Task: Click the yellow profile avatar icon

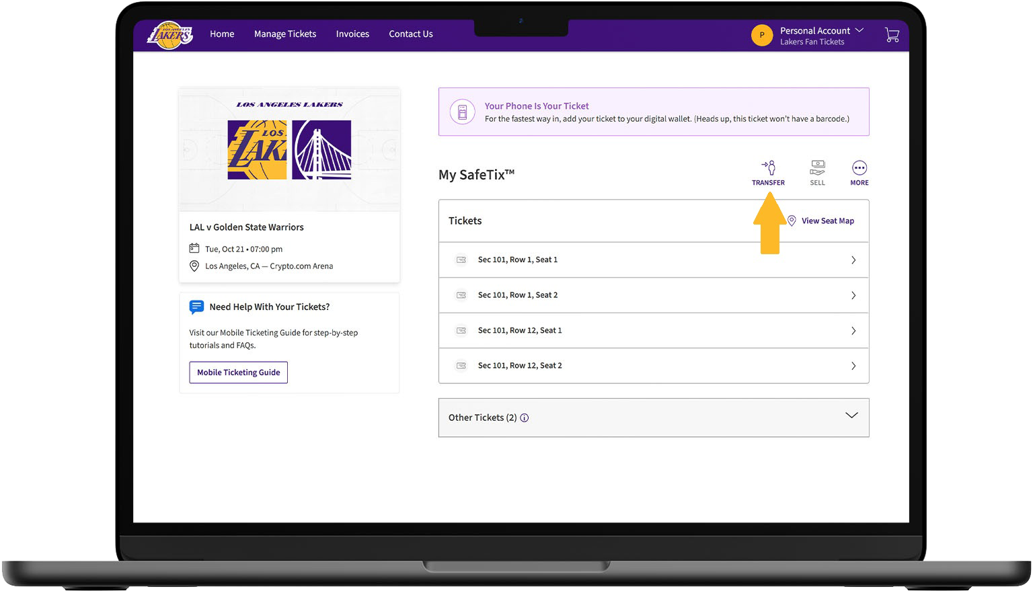Action: (761, 35)
